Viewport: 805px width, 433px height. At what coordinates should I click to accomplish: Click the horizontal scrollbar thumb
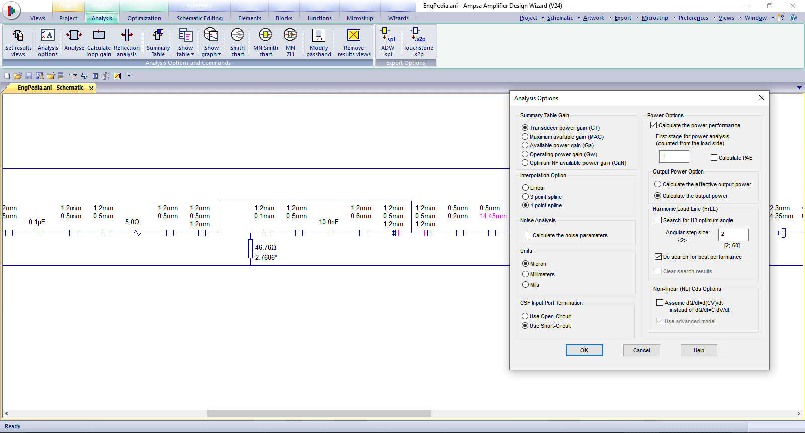319,413
